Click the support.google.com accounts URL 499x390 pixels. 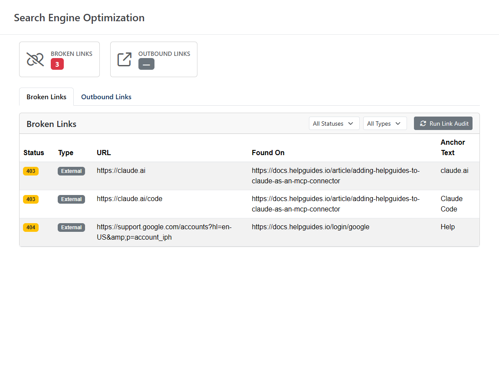click(x=164, y=232)
